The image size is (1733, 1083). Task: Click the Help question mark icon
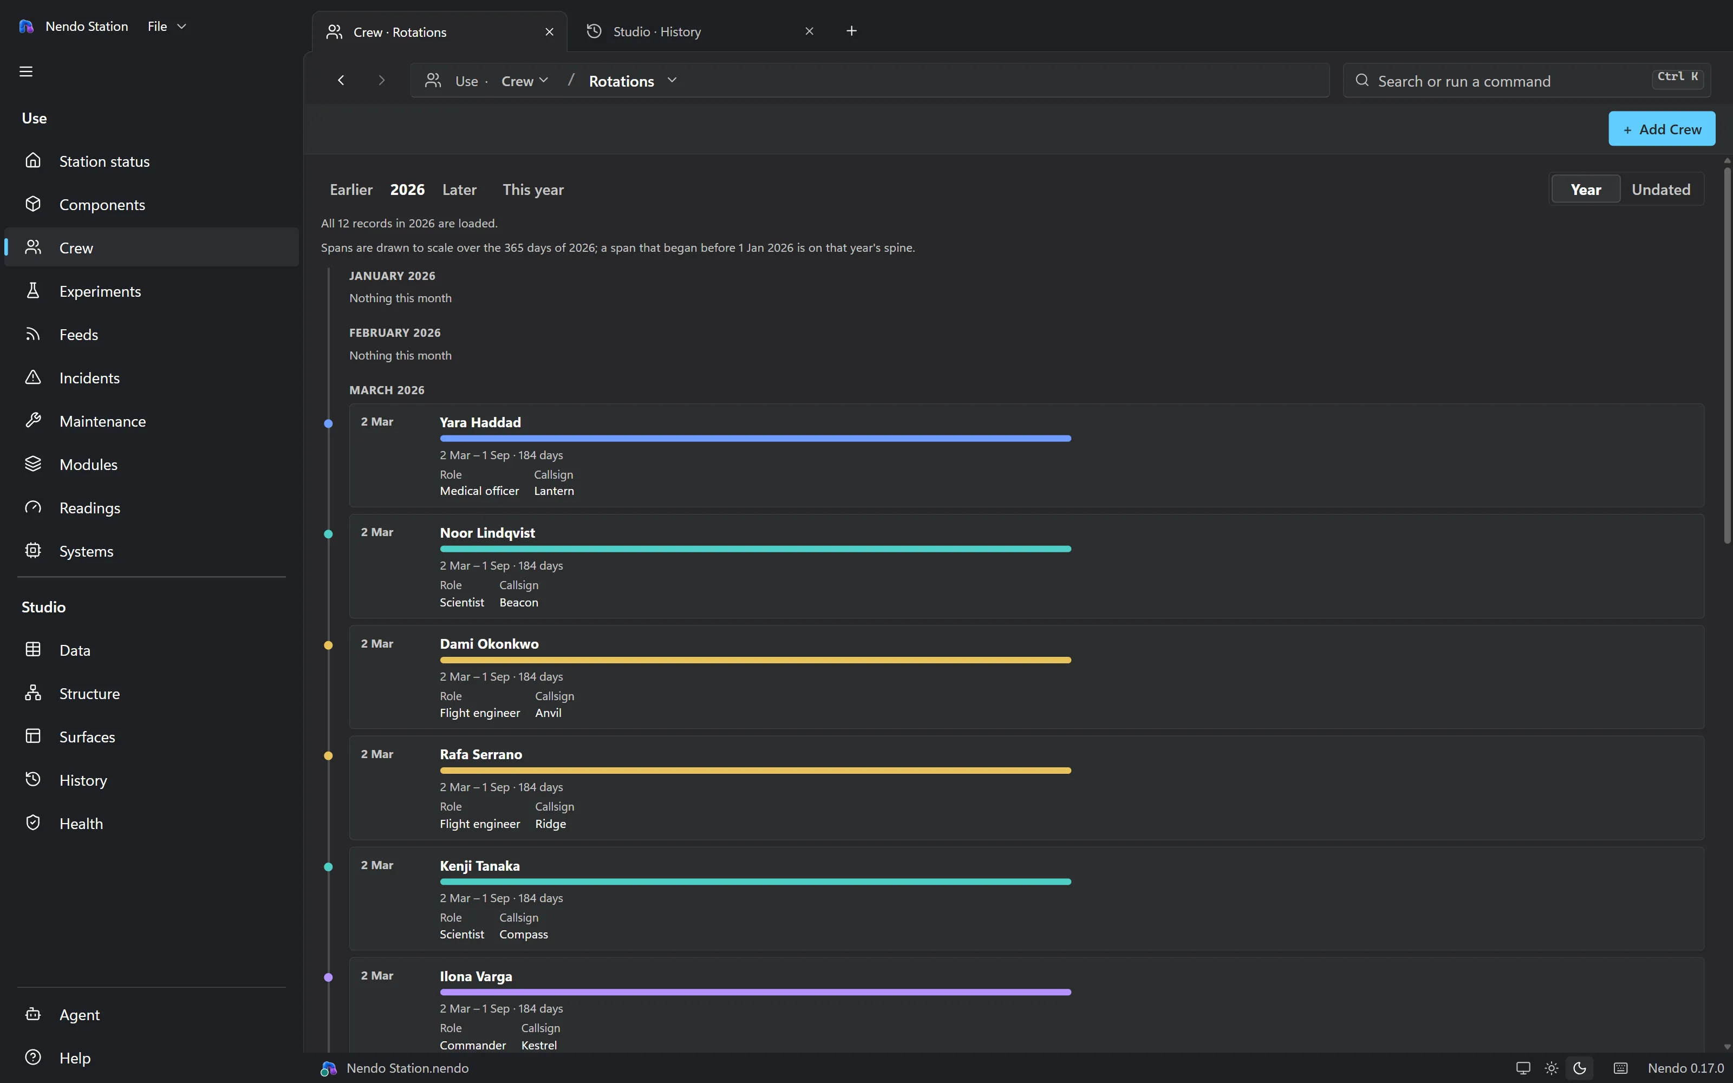coord(33,1057)
